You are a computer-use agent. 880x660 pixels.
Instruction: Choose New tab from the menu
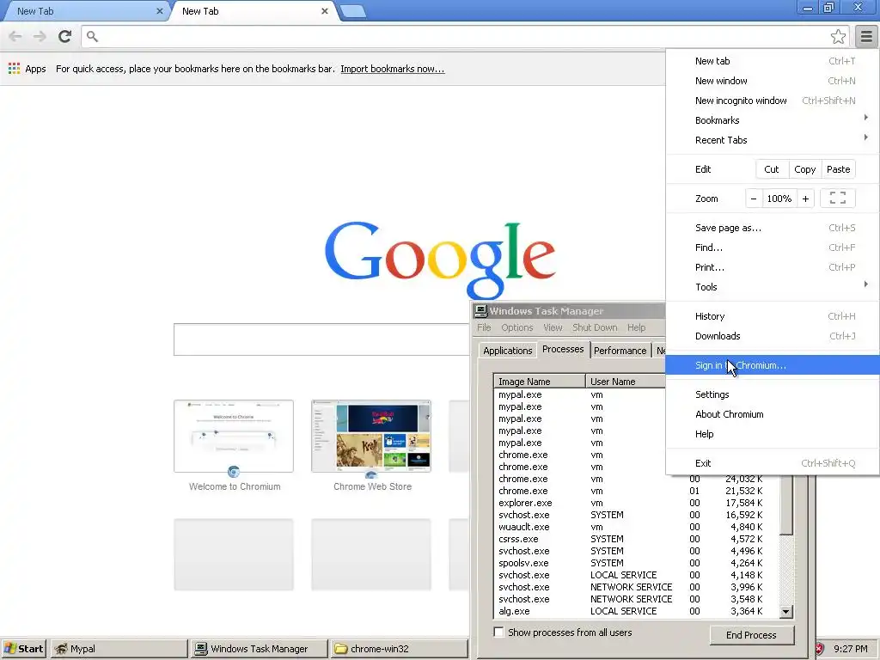773,61
